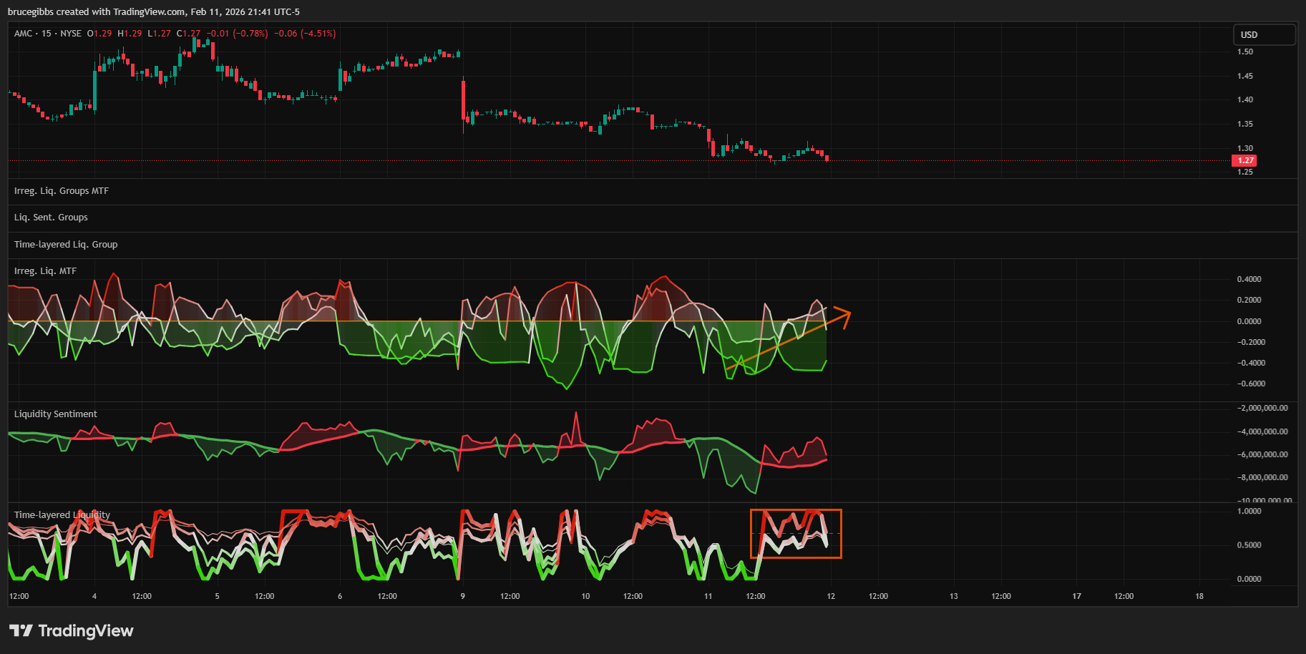This screenshot has height=654, width=1306.
Task: Click date 9 on the time axis
Action: (462, 596)
